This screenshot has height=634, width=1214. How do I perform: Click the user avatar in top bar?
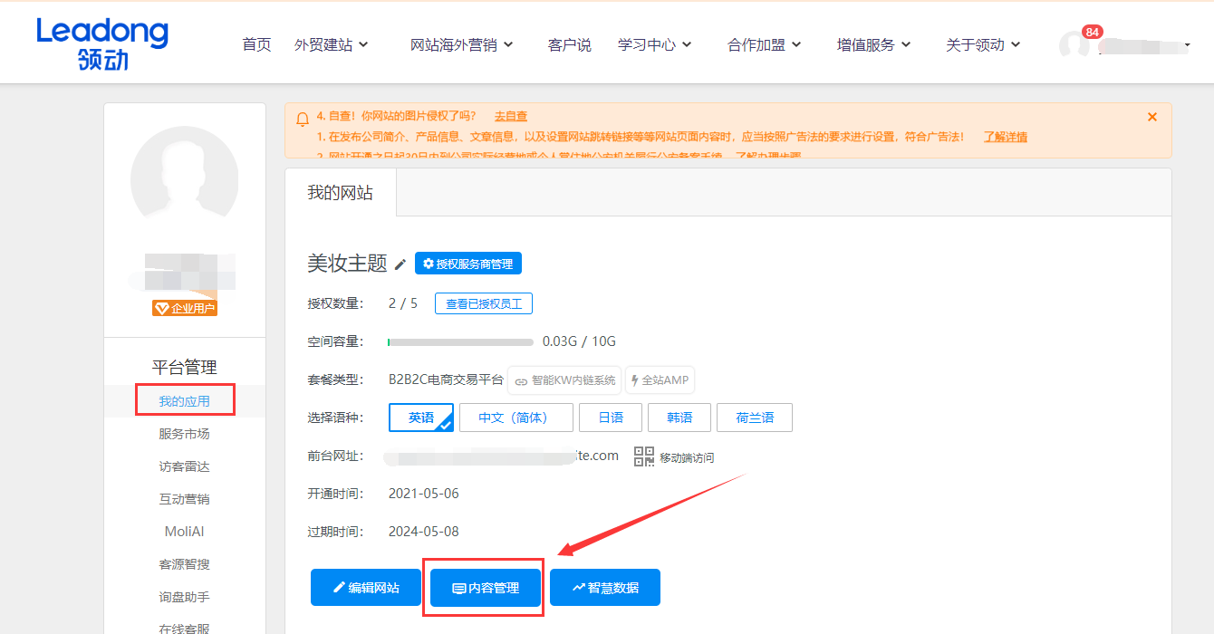1074,43
